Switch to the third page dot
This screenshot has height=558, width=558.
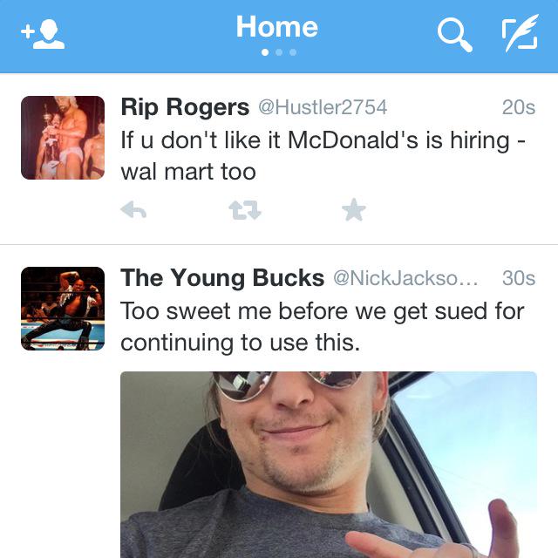pos(293,52)
